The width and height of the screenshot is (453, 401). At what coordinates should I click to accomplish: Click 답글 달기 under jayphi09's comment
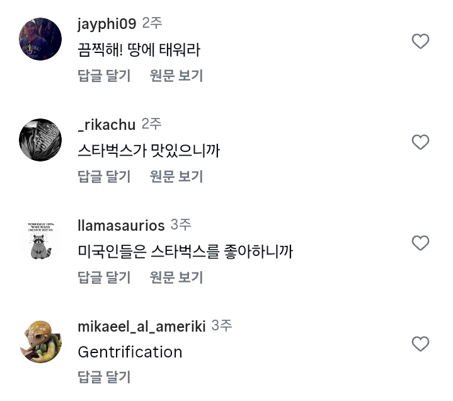click(104, 76)
